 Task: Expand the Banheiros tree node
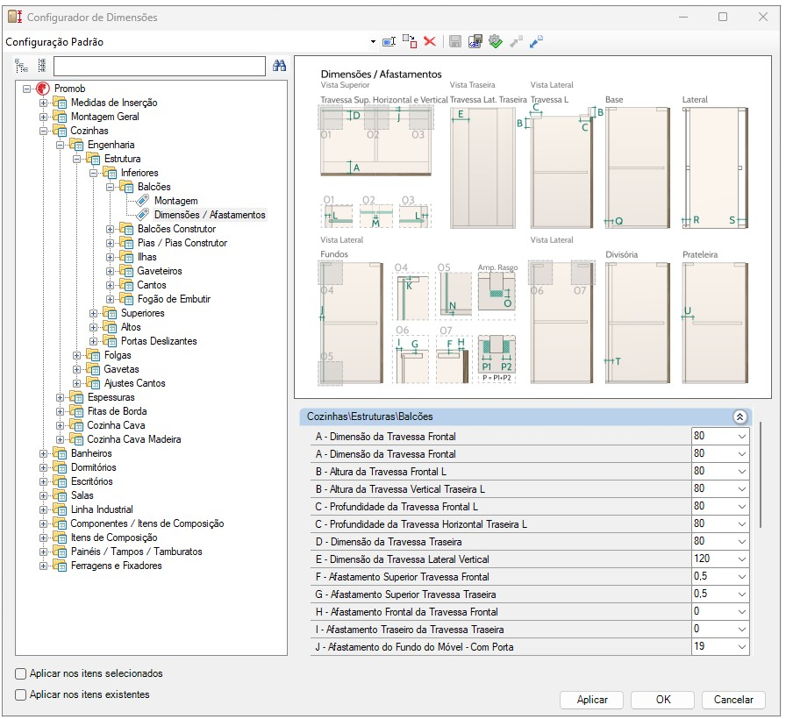[x=44, y=454]
